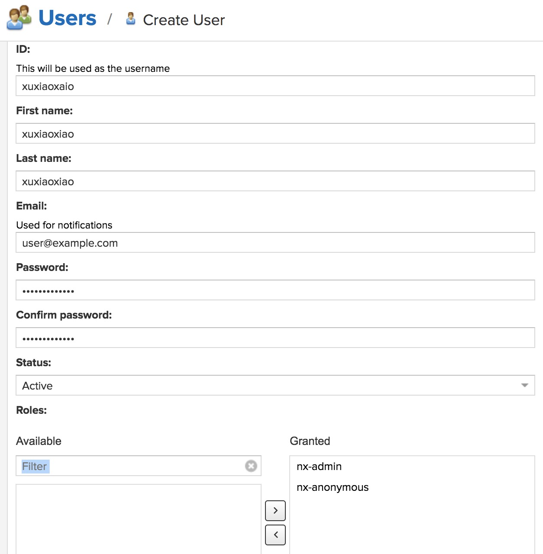543x554 pixels.
Task: Click the remove role left-arrow button
Action: point(275,535)
